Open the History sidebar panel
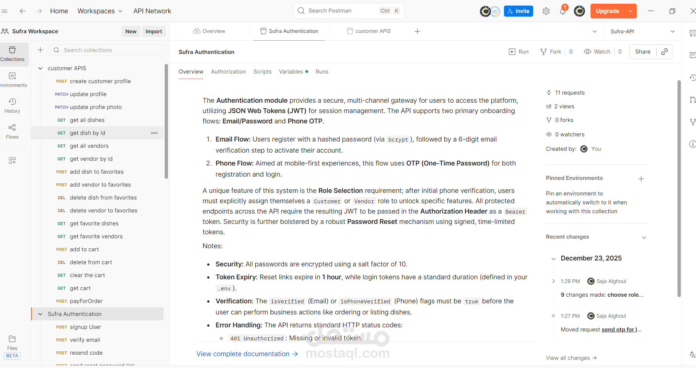 point(13,106)
